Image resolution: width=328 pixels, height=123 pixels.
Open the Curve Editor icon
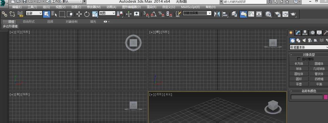[251, 14]
